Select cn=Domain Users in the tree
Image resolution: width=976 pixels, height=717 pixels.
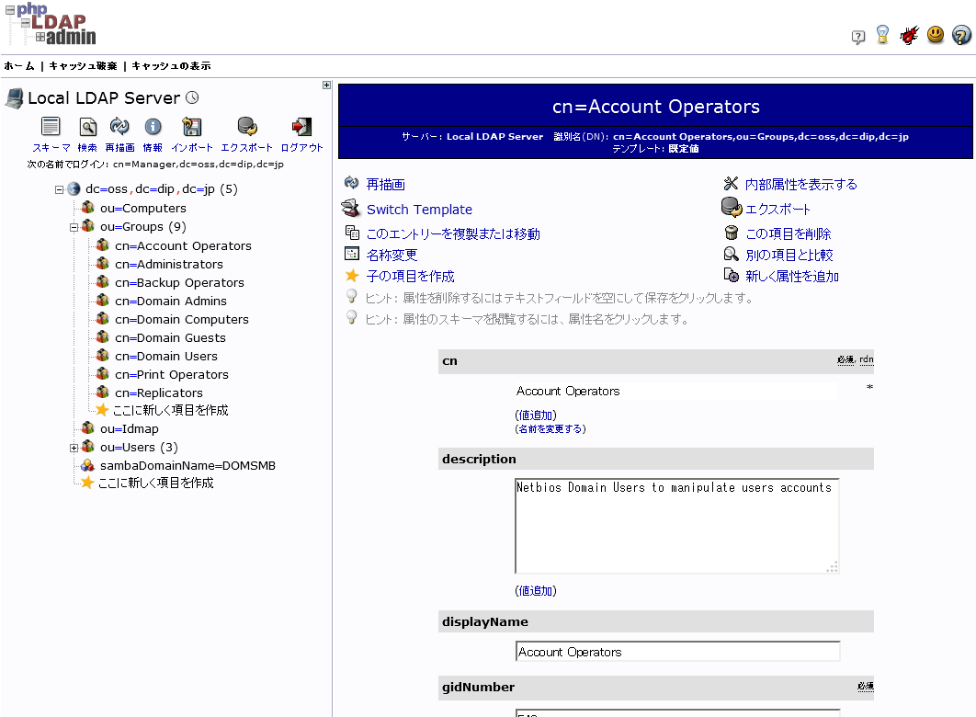pyautogui.click(x=166, y=356)
